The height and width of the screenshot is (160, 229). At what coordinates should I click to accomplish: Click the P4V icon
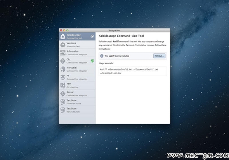63,85
